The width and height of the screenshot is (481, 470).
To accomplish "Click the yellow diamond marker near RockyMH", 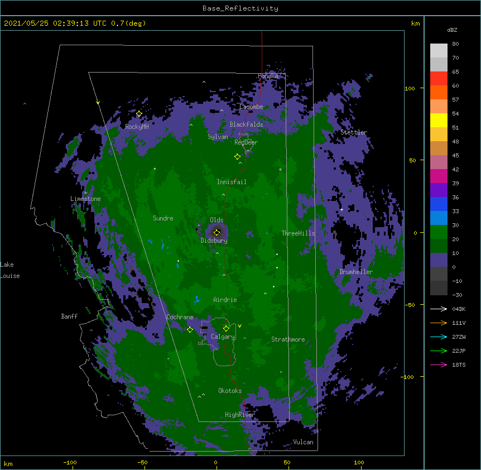I will tap(139, 114).
